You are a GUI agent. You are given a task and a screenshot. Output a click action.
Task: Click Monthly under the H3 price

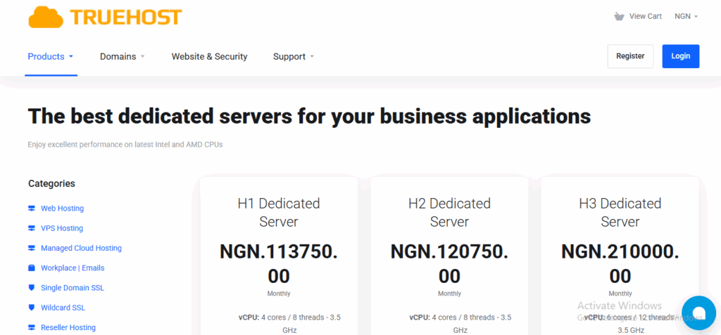(x=620, y=294)
